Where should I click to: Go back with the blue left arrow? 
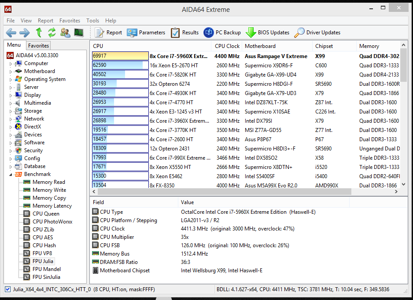[11, 33]
